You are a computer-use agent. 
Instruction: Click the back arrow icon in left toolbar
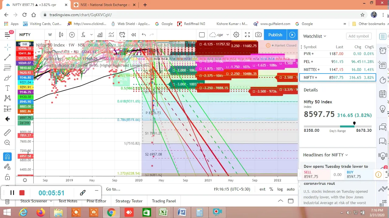tap(8, 119)
